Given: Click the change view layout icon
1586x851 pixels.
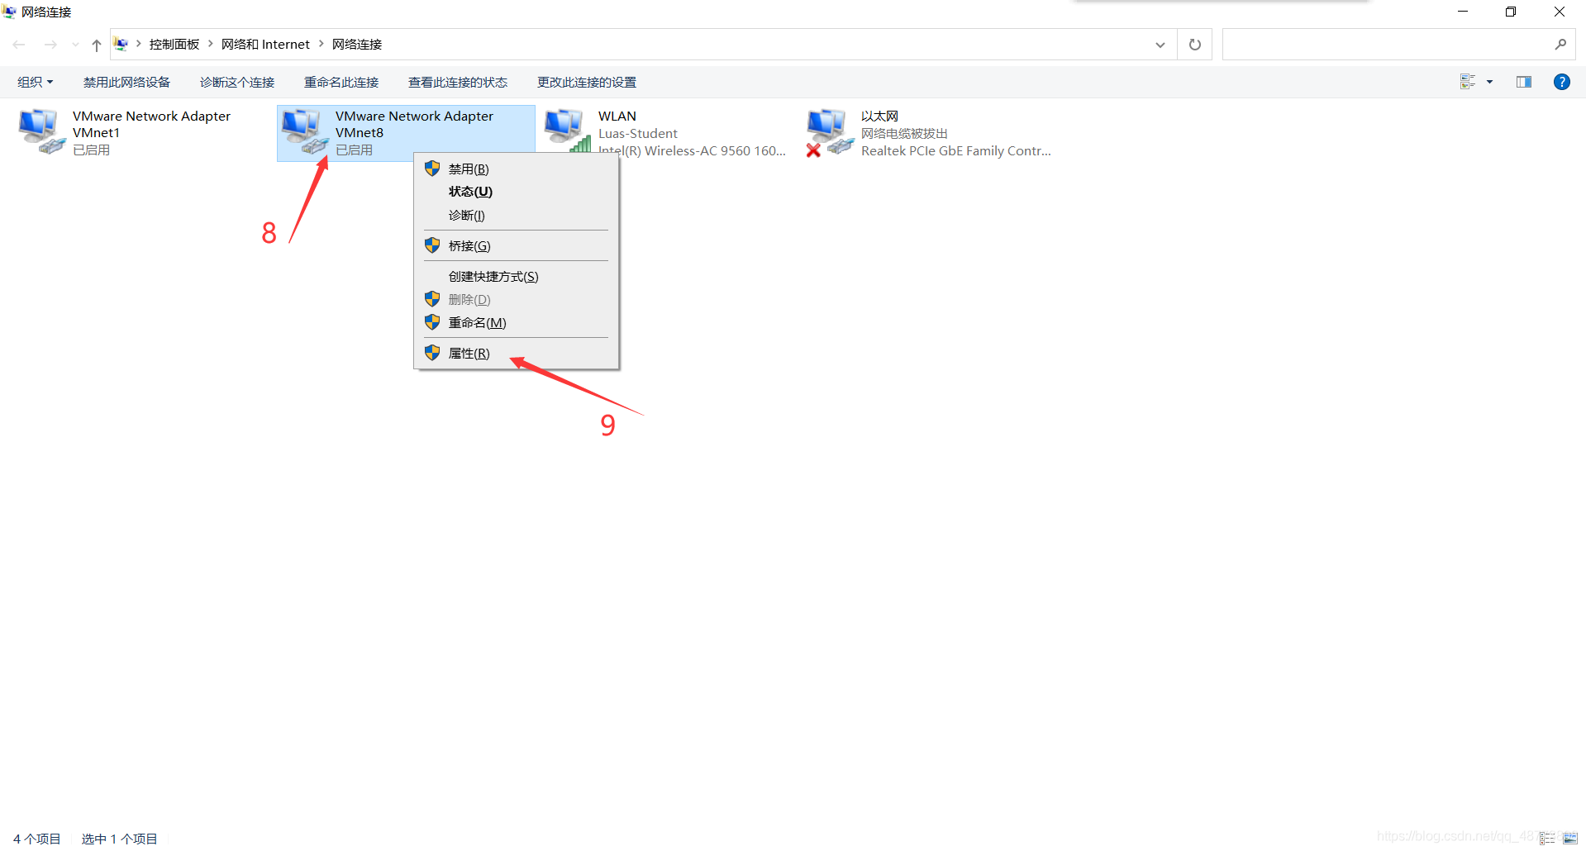Looking at the screenshot, I should coord(1468,82).
